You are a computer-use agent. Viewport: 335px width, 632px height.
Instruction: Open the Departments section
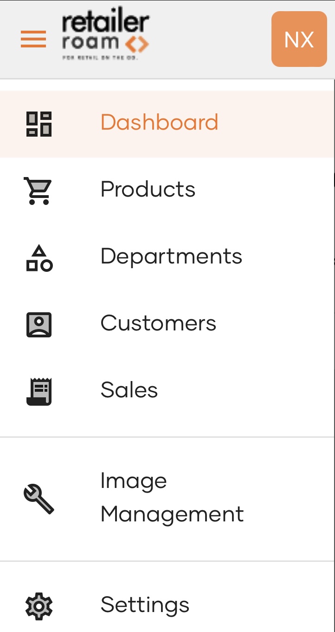pyautogui.click(x=171, y=257)
